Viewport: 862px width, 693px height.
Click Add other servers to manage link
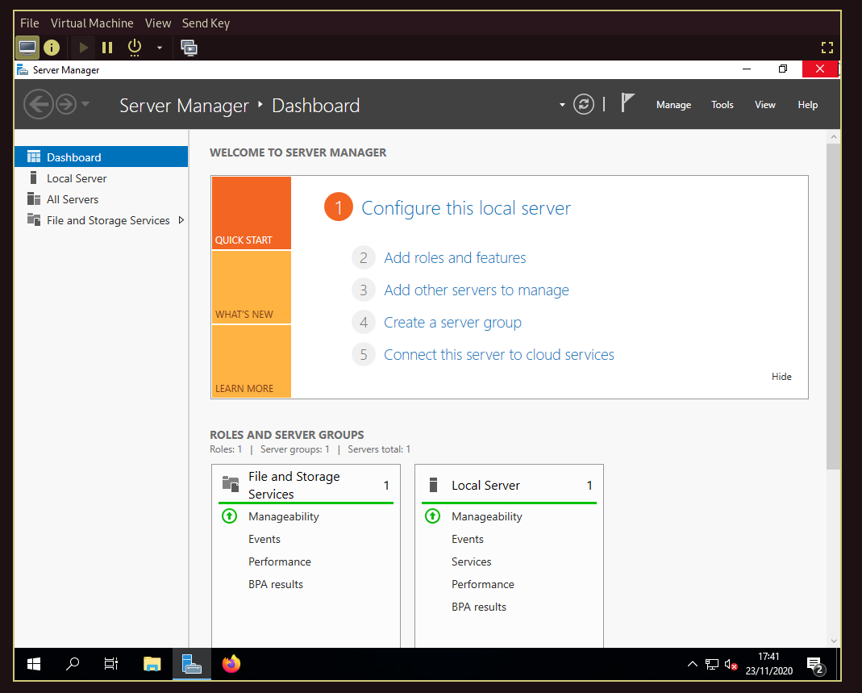coord(476,290)
